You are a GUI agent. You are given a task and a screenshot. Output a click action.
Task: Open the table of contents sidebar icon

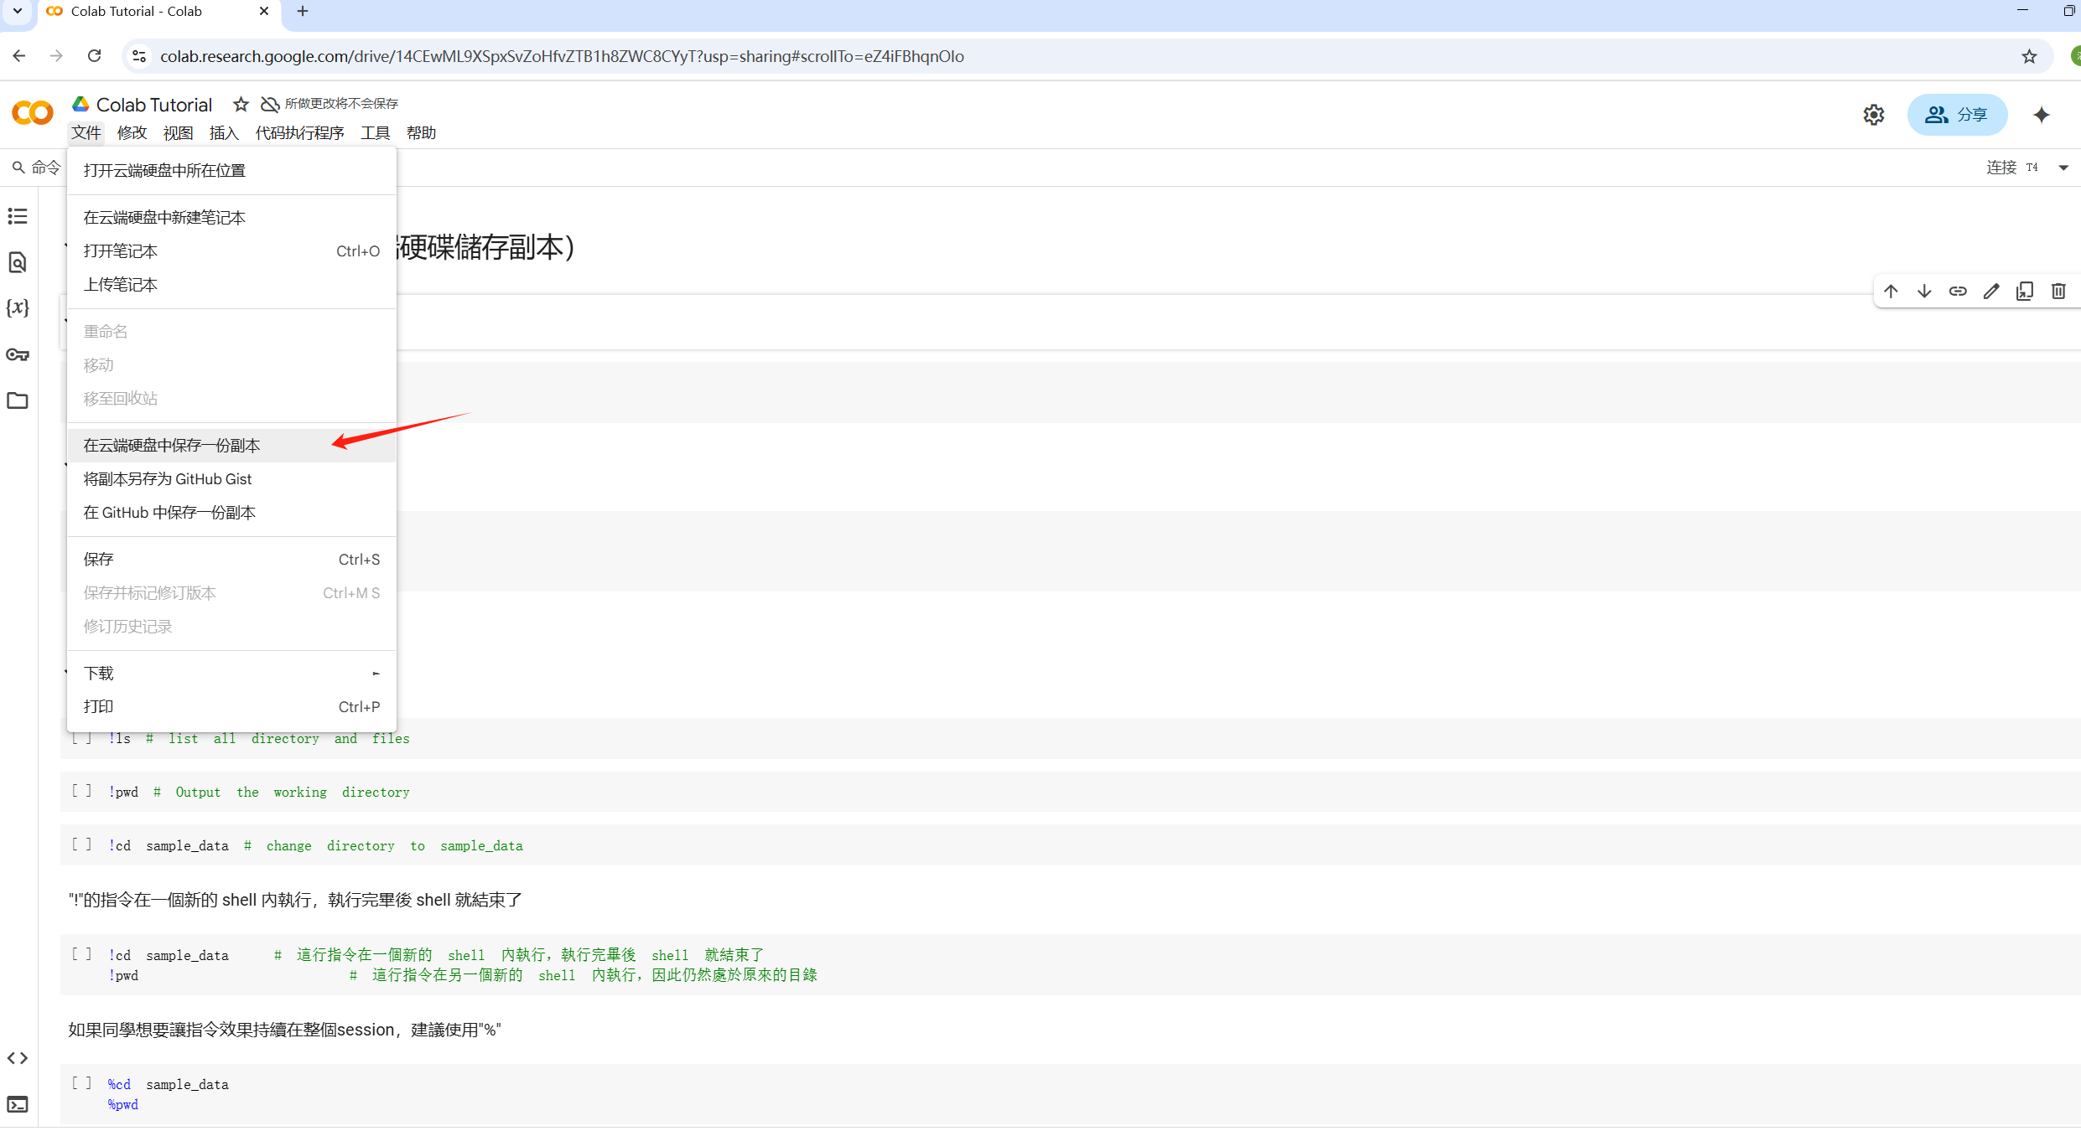pos(18,217)
